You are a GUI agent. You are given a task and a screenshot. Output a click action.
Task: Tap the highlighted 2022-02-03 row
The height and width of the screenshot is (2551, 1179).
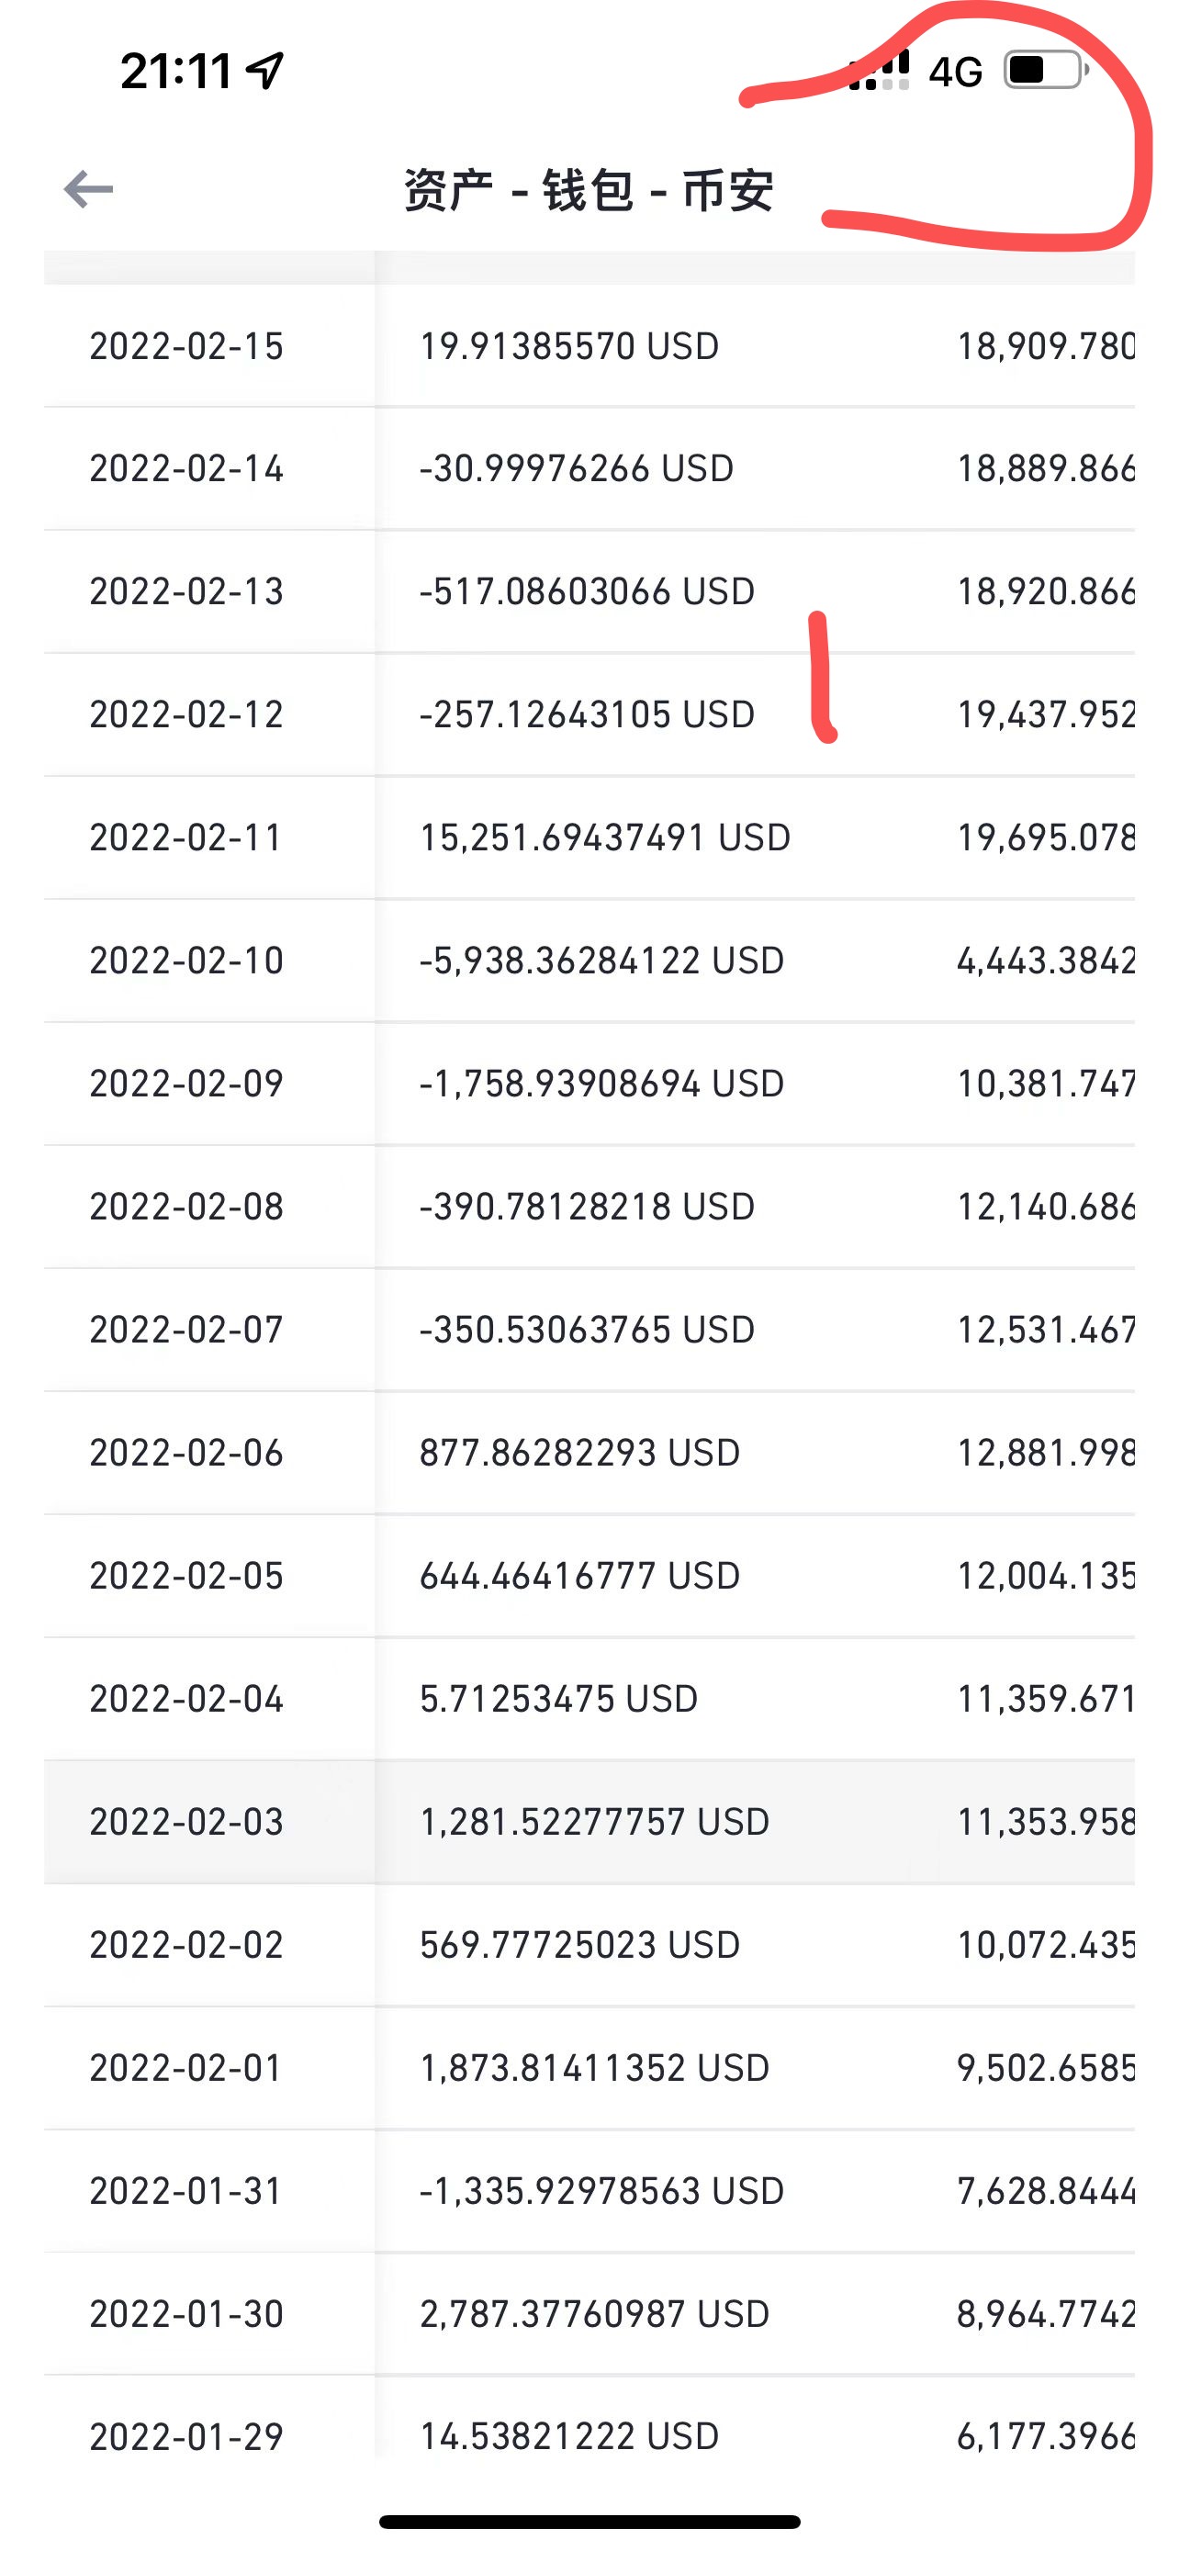click(589, 1822)
